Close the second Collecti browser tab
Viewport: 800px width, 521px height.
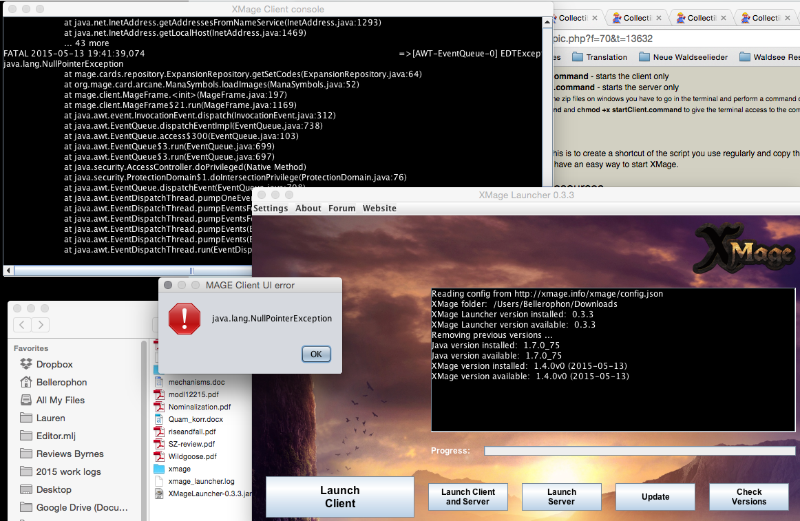point(659,18)
